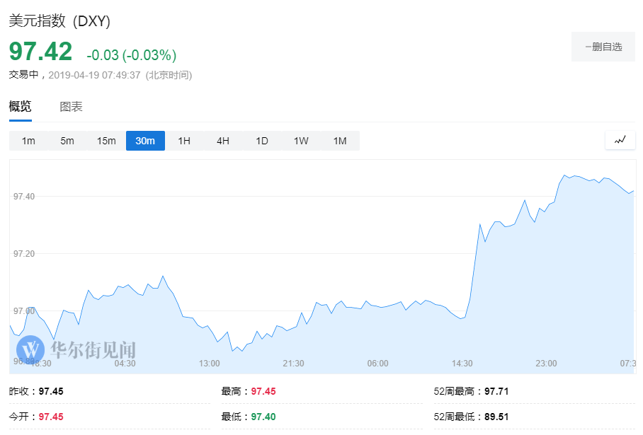This screenshot has width=643, height=435.
Task: Click the 14:30 time axis label
Action: (462, 364)
